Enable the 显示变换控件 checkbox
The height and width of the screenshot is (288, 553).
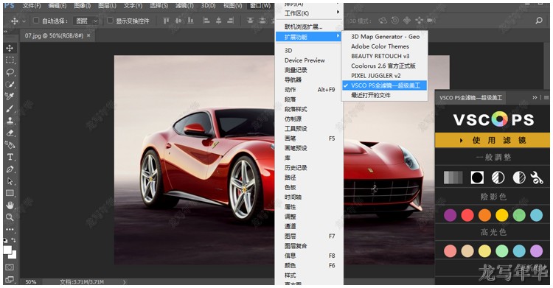pos(110,21)
